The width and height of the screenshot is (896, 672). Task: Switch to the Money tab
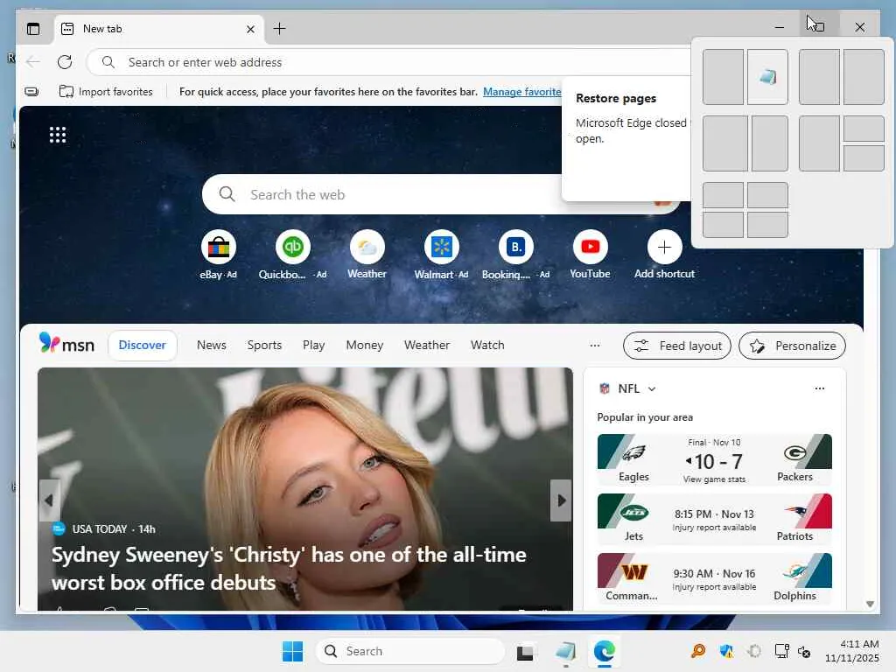[365, 345]
